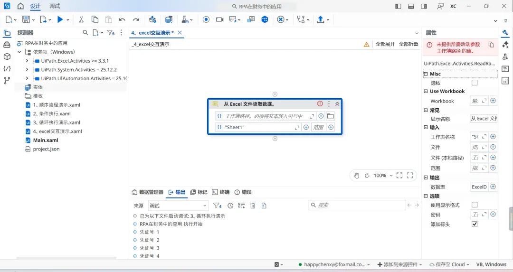Expand the UiPath.System.Activities dependency
This screenshot has width=513, height=272.
[x=27, y=70]
